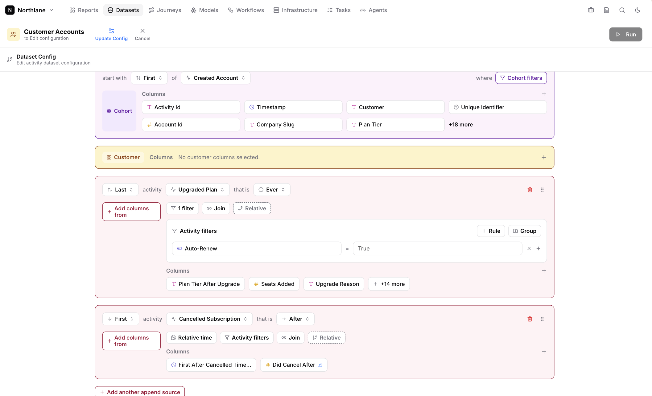Image resolution: width=652 pixels, height=396 pixels.
Task: Open the Journeys tab
Action: point(165,10)
